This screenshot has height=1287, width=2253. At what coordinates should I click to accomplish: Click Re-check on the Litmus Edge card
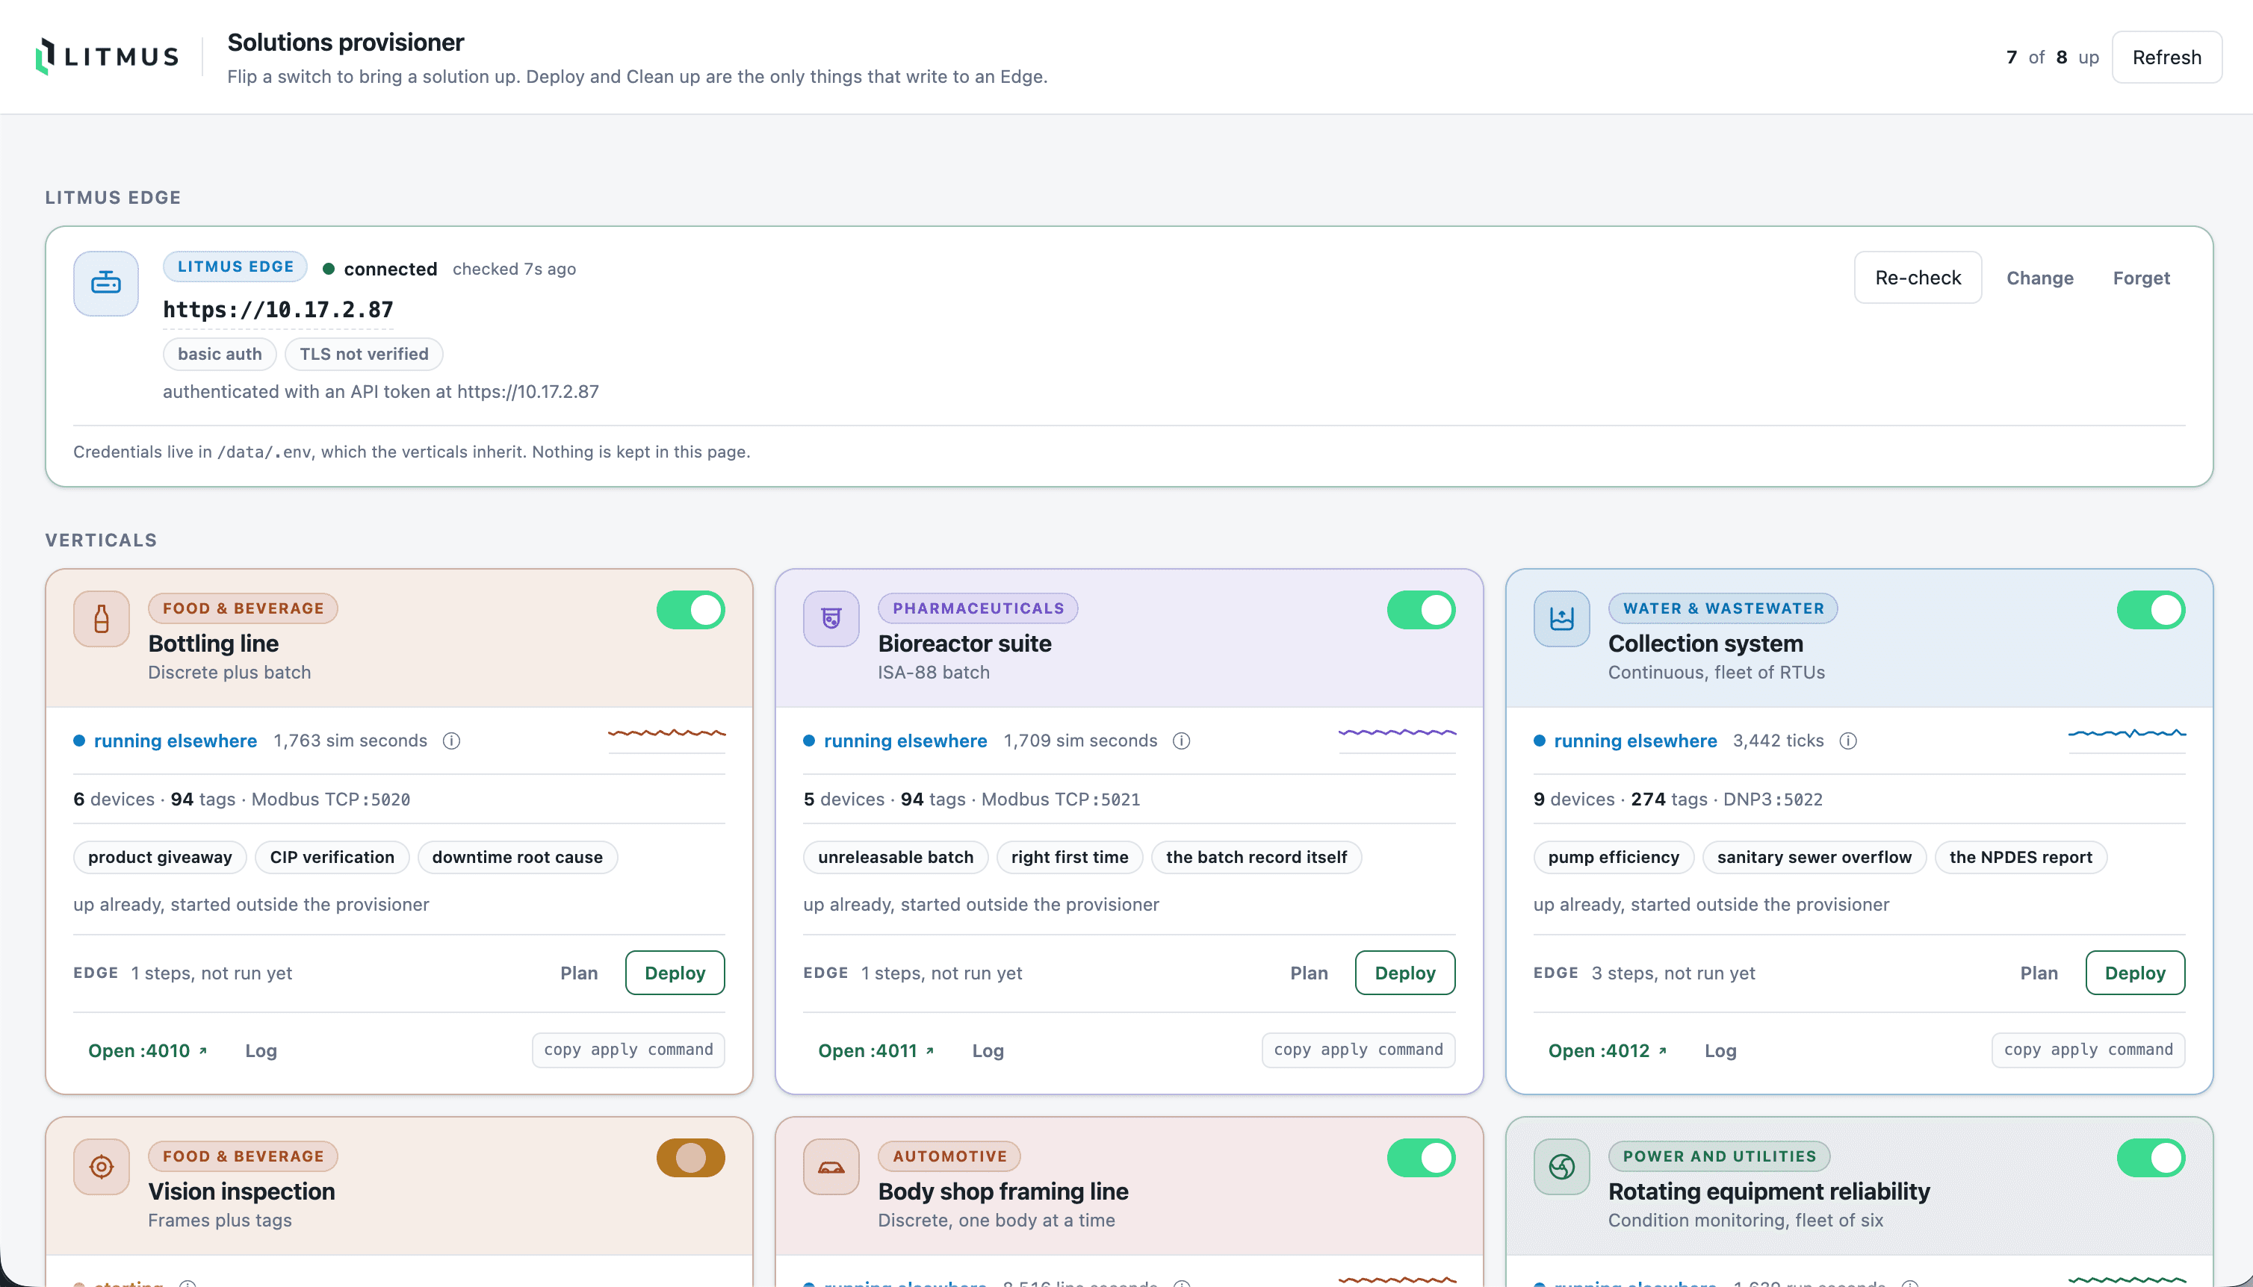pos(1918,278)
